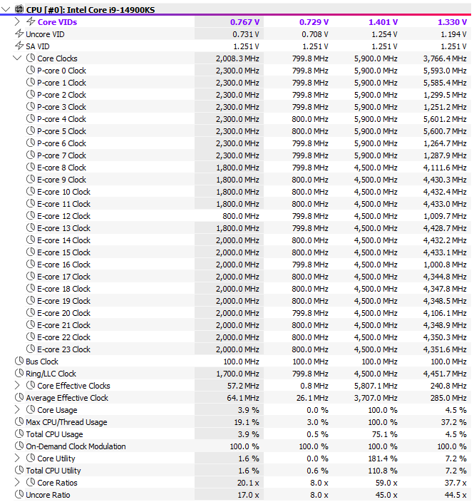474x502 pixels.
Task: Click the clock icon beside Average Effective Clock
Action: 19,397
